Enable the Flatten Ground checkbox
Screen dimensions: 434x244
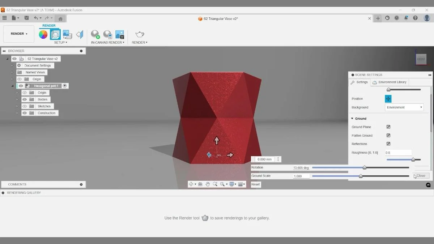388,135
